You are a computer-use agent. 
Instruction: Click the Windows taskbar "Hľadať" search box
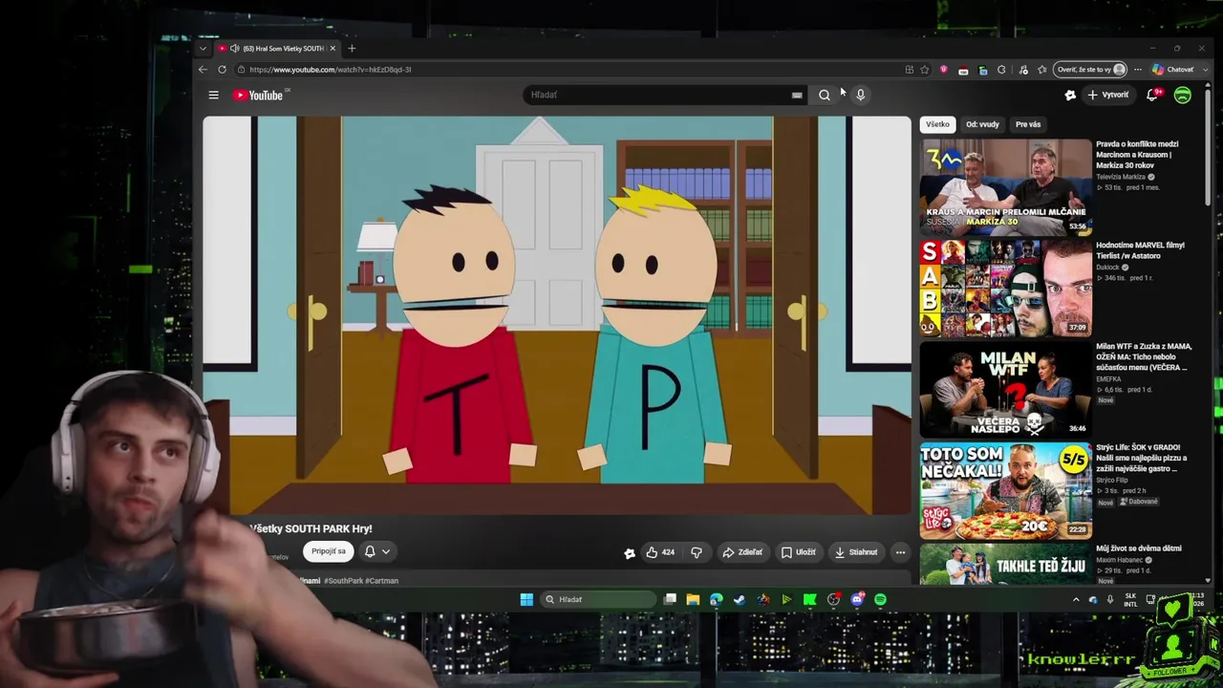(598, 599)
